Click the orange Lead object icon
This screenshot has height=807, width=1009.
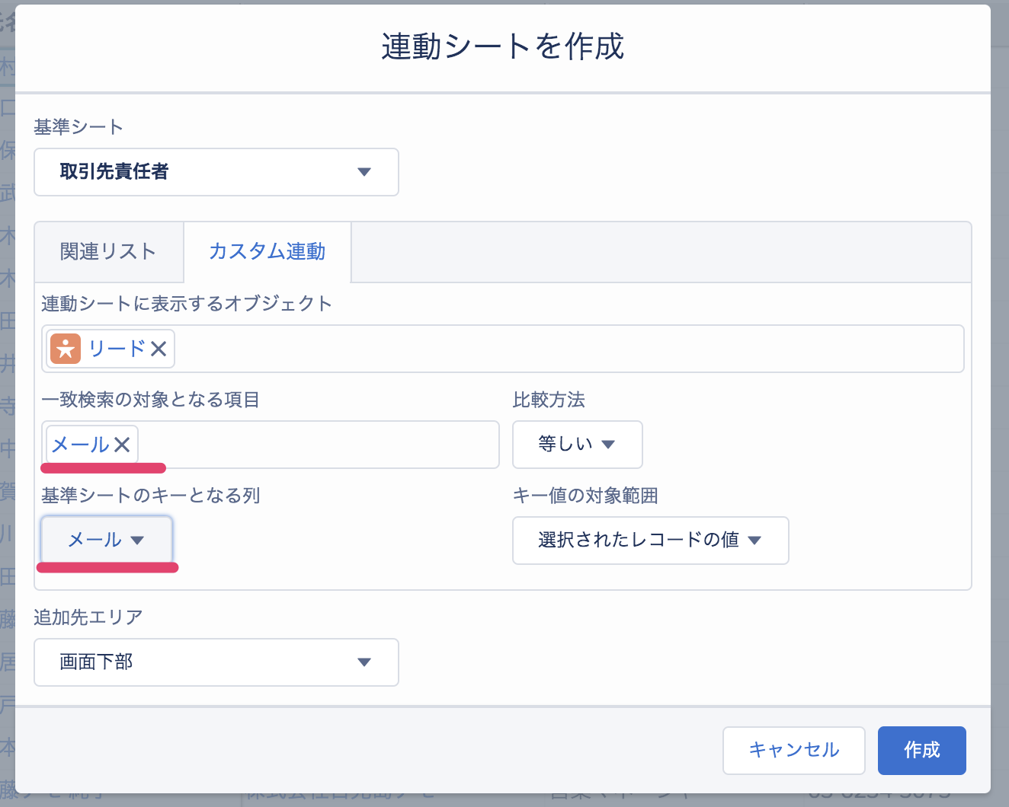tap(66, 349)
